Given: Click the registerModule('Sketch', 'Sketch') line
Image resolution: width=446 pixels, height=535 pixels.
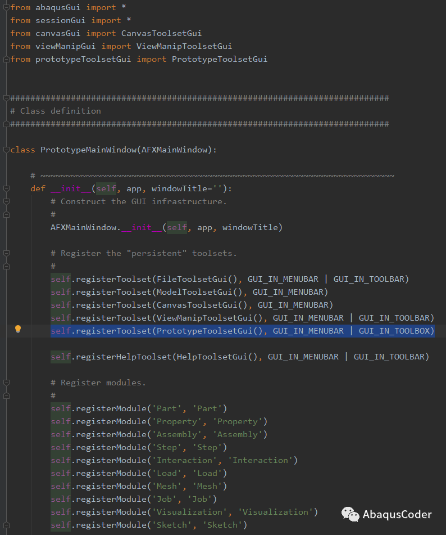Looking at the screenshot, I should (x=149, y=525).
